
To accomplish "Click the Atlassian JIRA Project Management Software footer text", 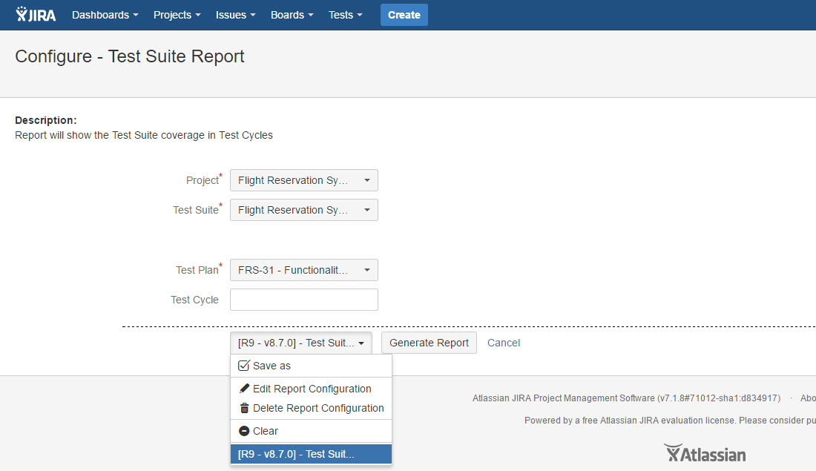I will click(626, 398).
